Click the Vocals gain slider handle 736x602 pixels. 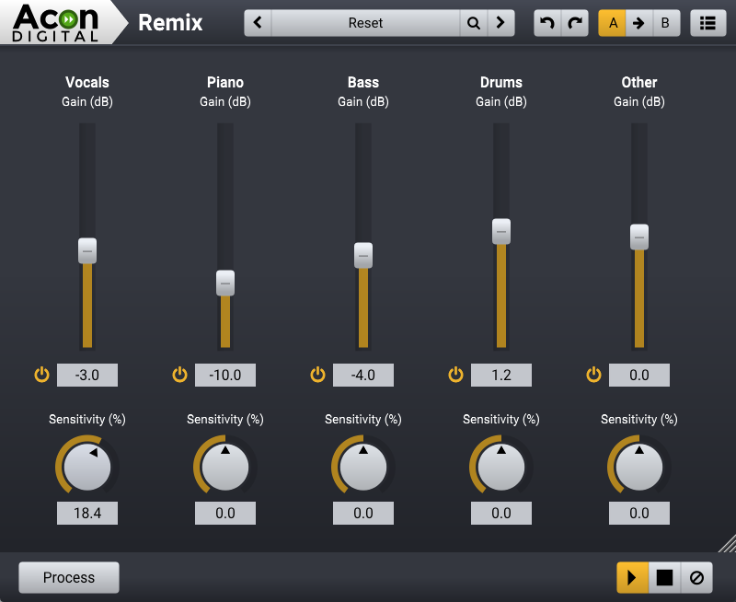87,250
